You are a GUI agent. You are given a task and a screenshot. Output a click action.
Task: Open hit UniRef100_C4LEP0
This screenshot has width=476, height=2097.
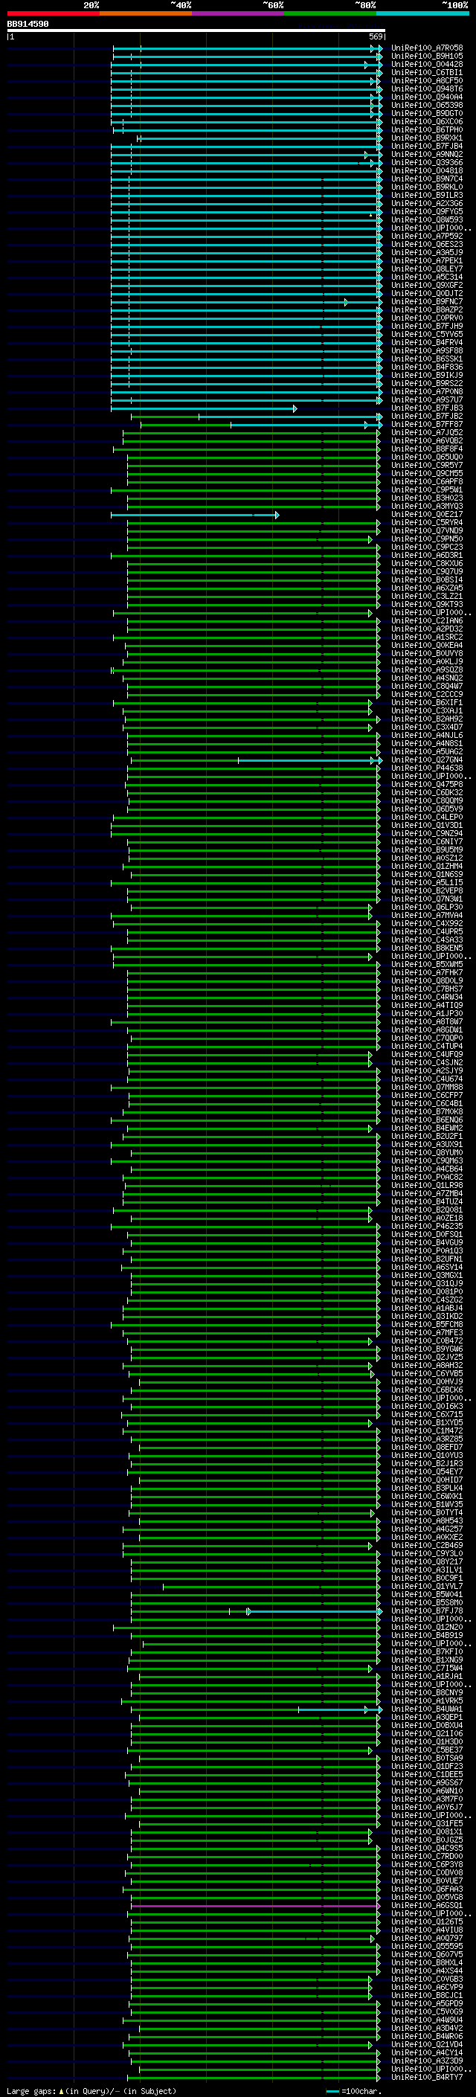pos(427,818)
